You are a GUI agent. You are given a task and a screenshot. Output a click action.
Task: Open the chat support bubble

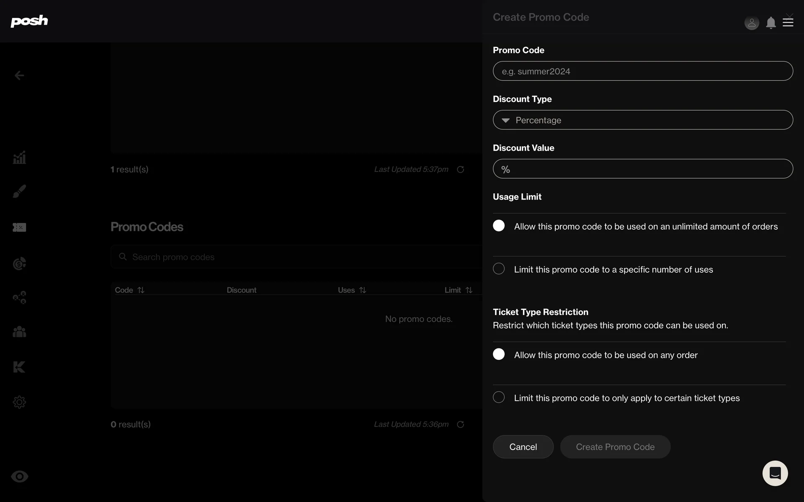(775, 473)
